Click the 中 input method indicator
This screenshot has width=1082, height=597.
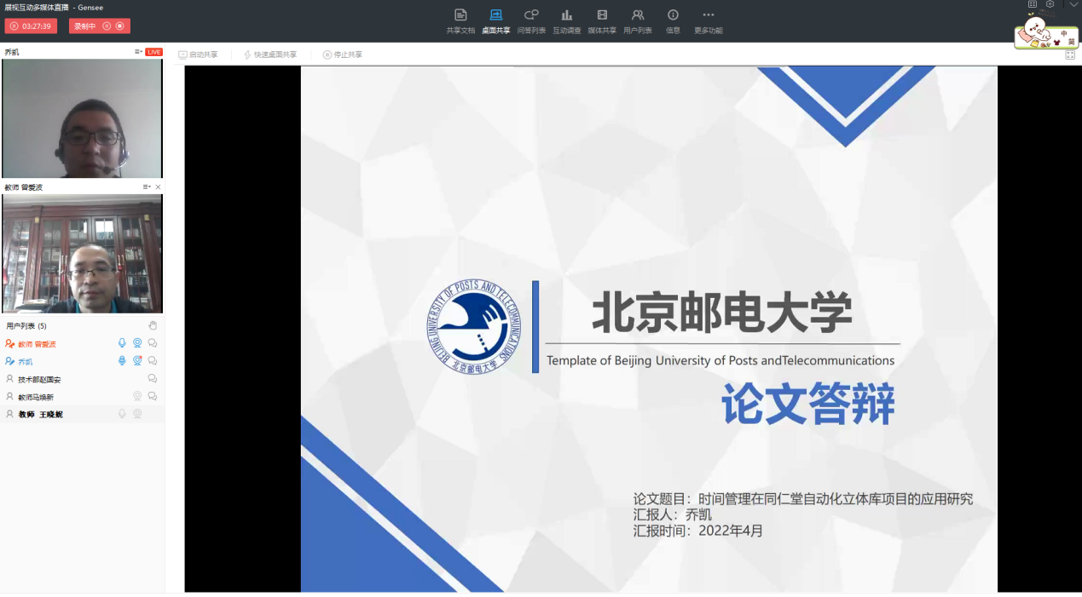(x=1063, y=33)
